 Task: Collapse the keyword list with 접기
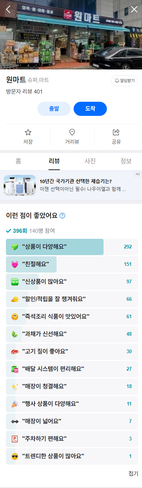[133, 474]
